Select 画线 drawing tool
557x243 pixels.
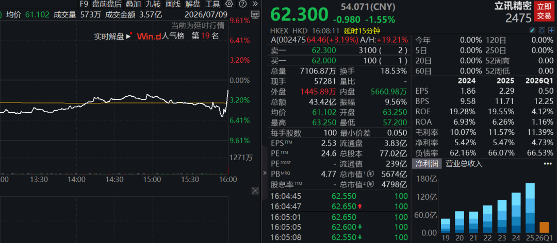pyautogui.click(x=173, y=4)
